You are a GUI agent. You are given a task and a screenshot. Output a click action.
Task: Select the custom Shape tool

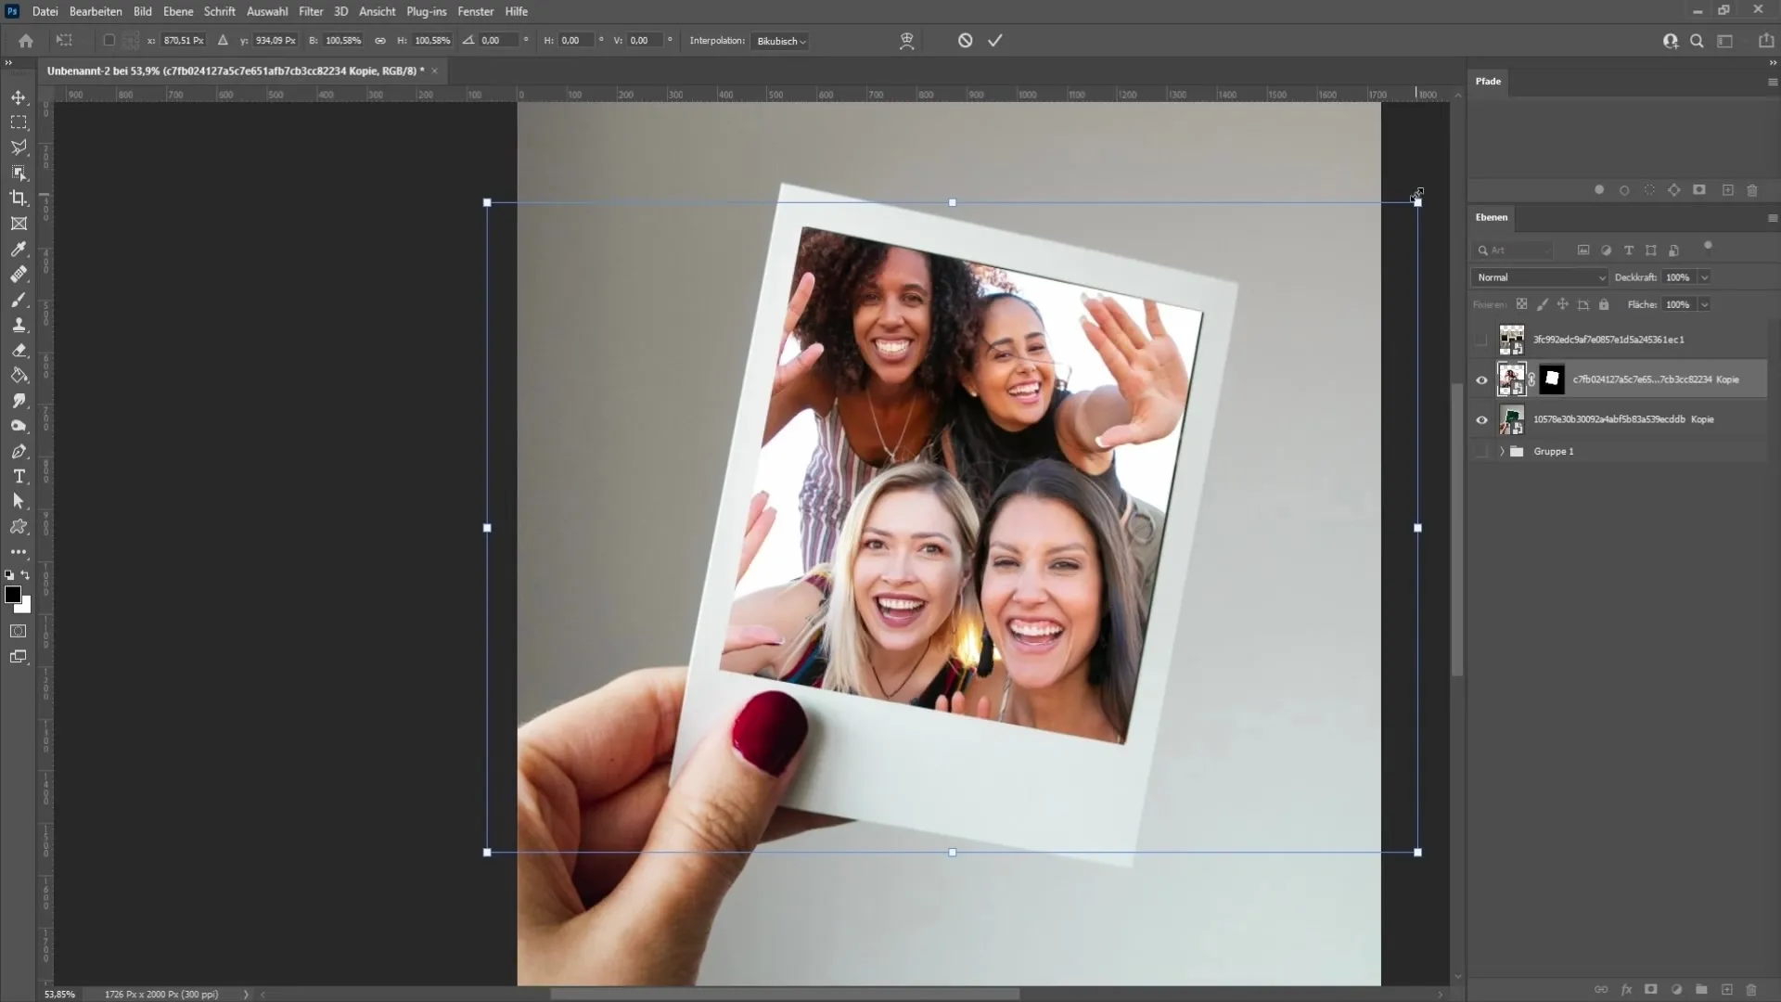click(19, 527)
